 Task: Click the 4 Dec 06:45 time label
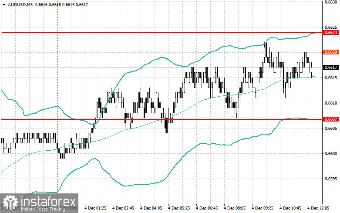[207, 208]
